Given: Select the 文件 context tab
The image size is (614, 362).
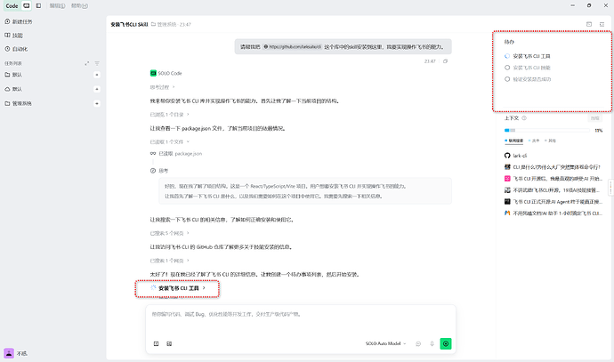Looking at the screenshot, I should tap(534, 141).
